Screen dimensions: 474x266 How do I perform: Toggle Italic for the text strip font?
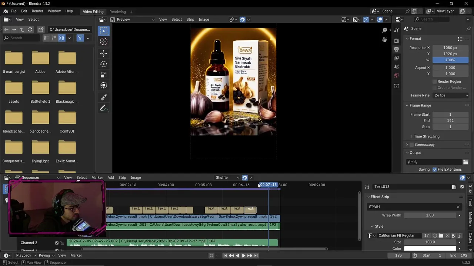pyautogui.click(x=459, y=236)
